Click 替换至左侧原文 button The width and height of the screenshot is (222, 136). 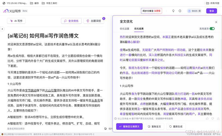(129, 126)
